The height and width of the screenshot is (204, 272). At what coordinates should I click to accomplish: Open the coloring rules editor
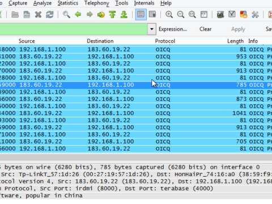coord(244,15)
